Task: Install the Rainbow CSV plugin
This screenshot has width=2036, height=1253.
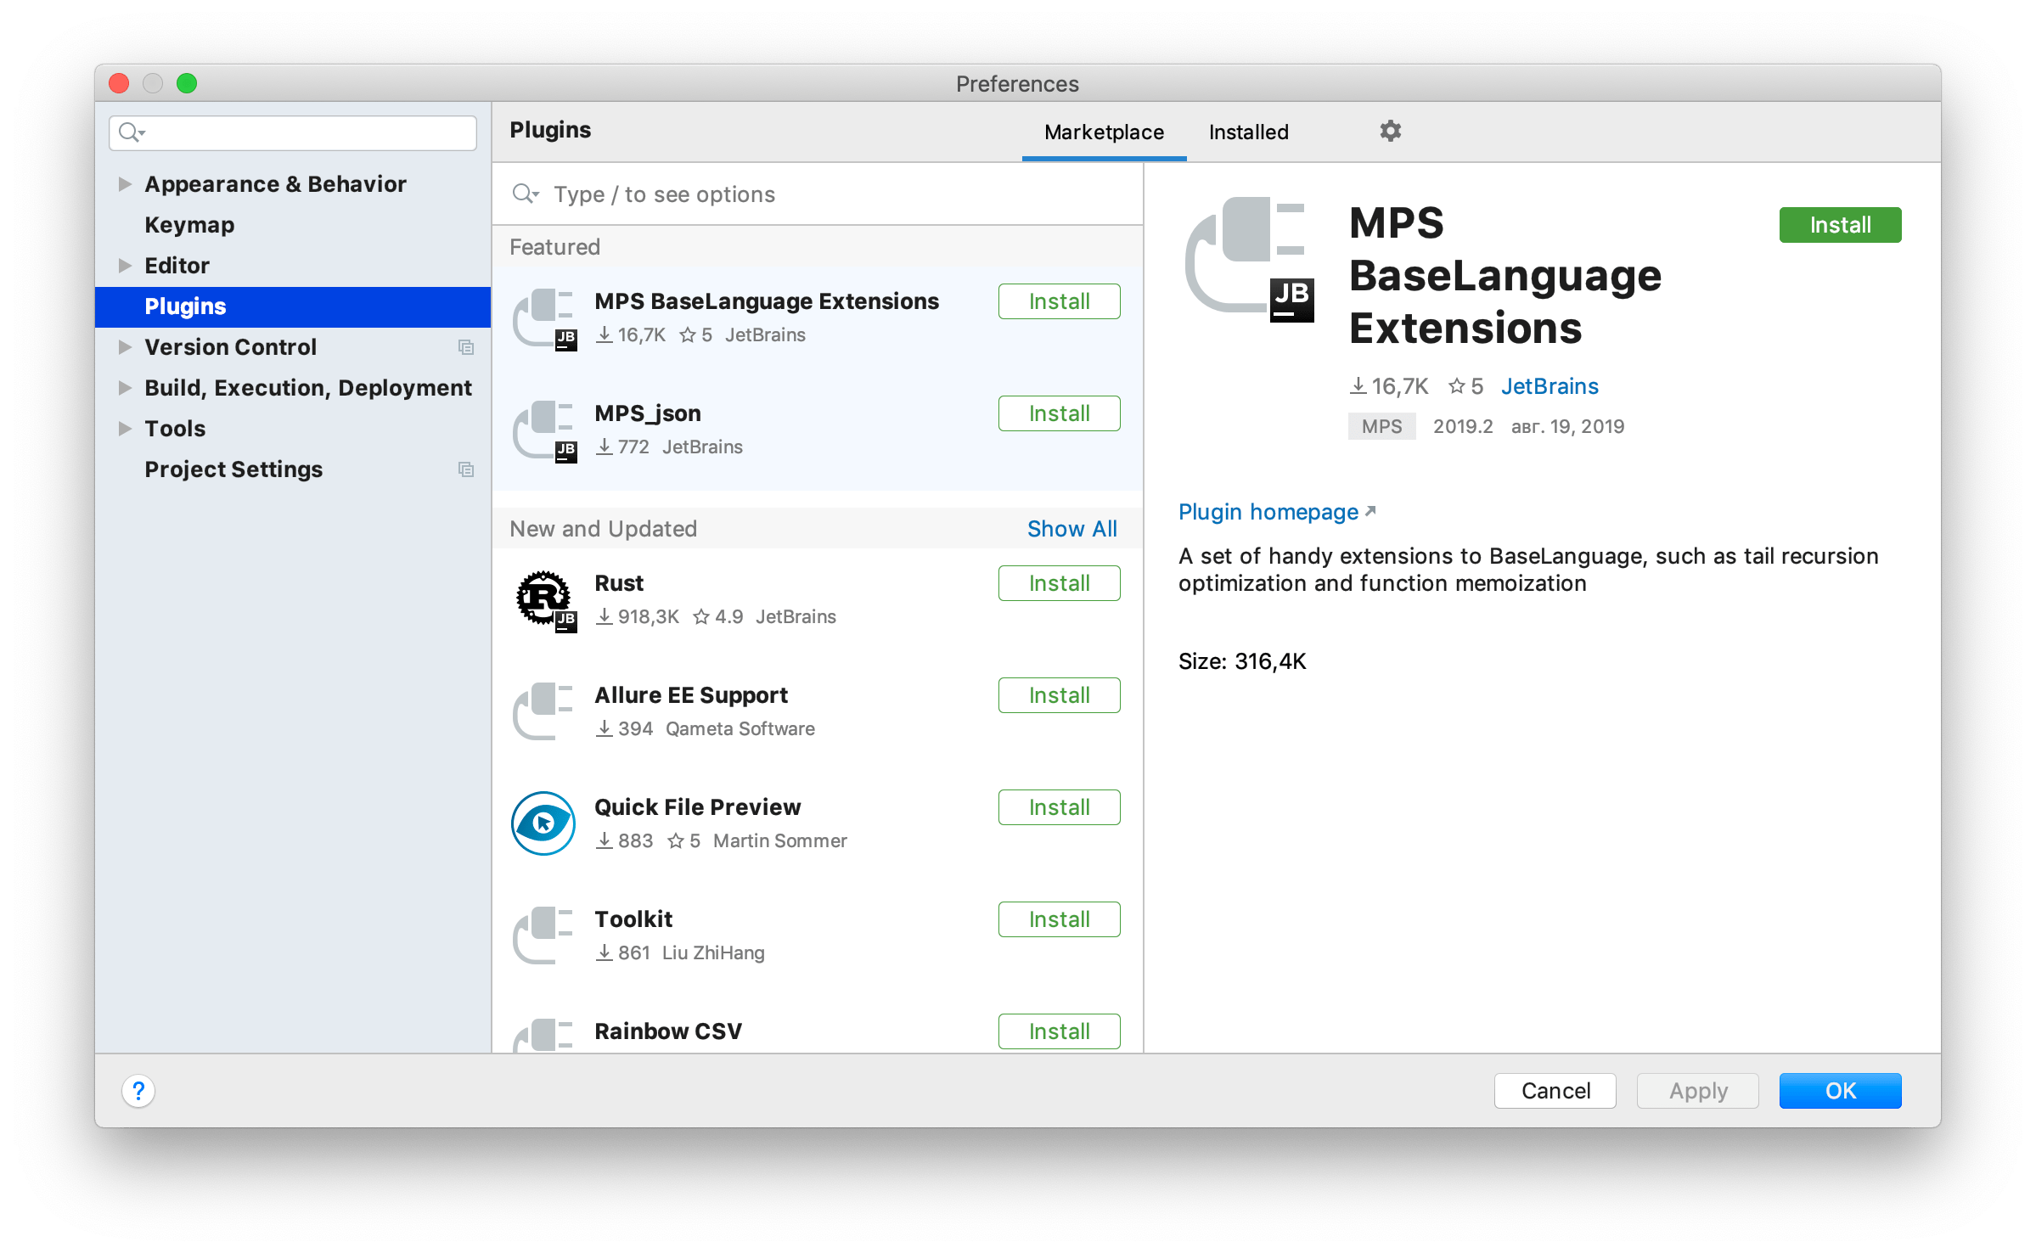Action: [x=1058, y=1031]
